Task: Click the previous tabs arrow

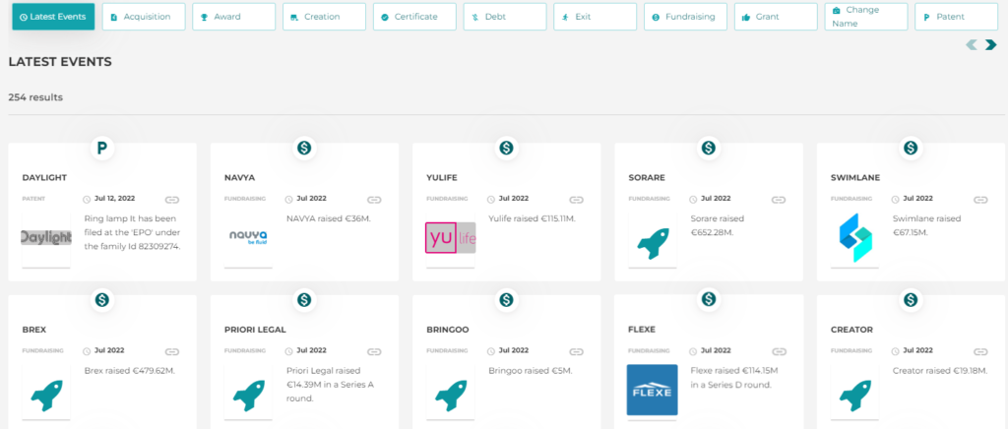Action: point(972,44)
